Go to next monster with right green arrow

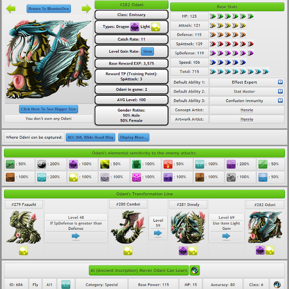coord(86,9)
